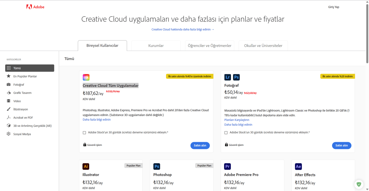
Task: Click the green shield icon at bottom right
Action: [x=359, y=185]
